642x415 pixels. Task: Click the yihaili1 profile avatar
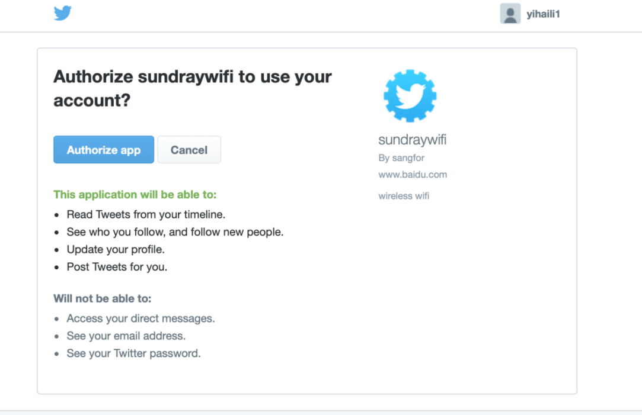[x=510, y=14]
